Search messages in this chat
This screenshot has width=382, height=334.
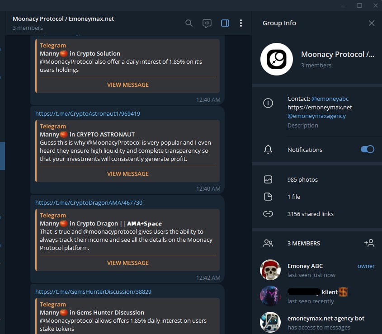pos(189,23)
